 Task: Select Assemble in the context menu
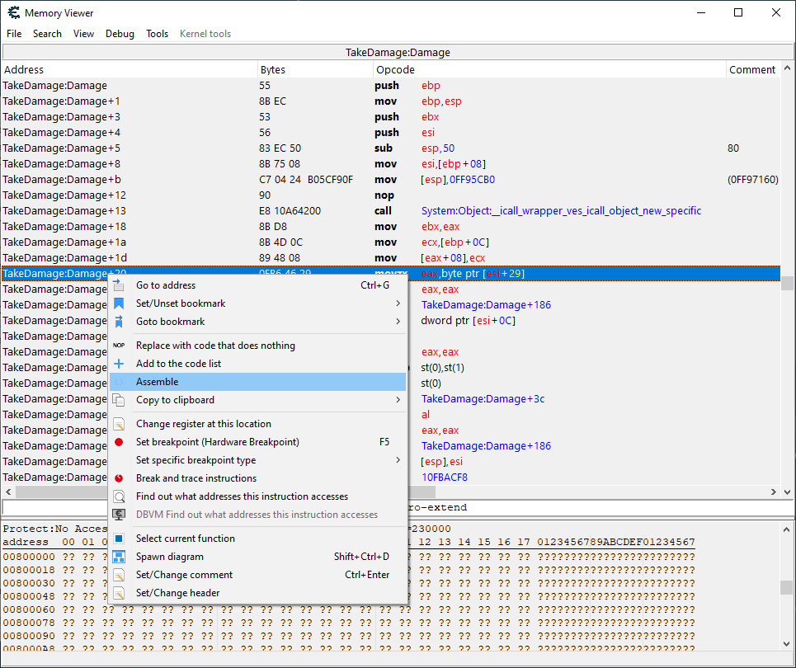(258, 382)
